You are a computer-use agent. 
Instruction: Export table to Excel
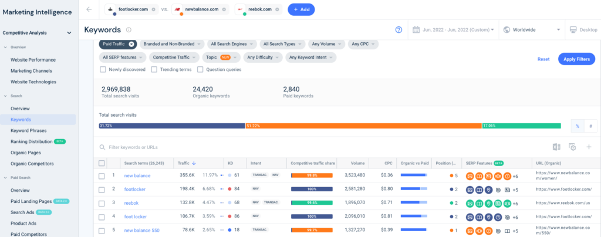[556, 147]
